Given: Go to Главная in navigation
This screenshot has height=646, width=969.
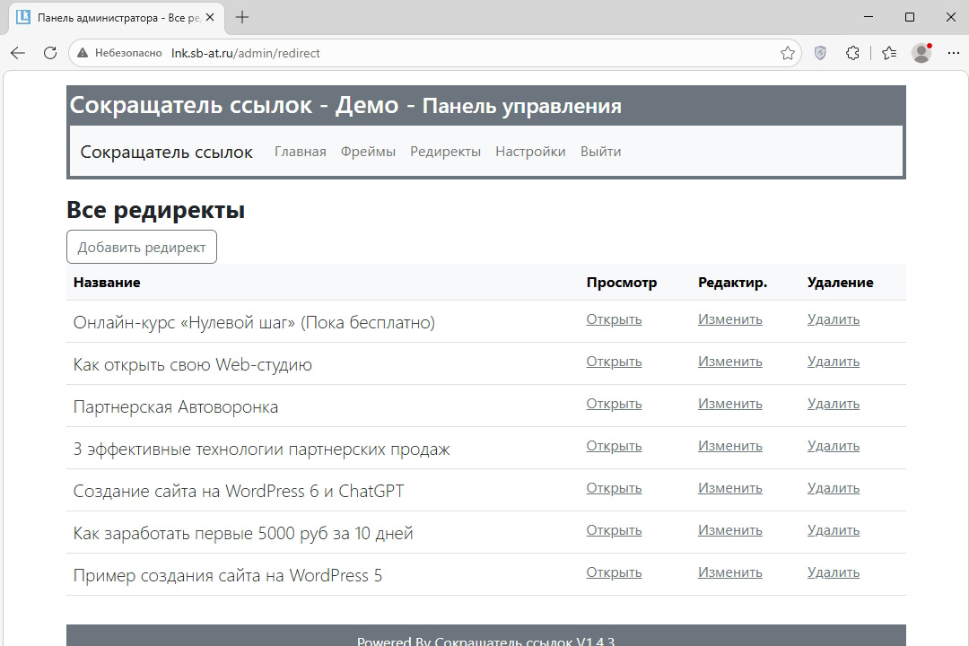Looking at the screenshot, I should click(300, 152).
